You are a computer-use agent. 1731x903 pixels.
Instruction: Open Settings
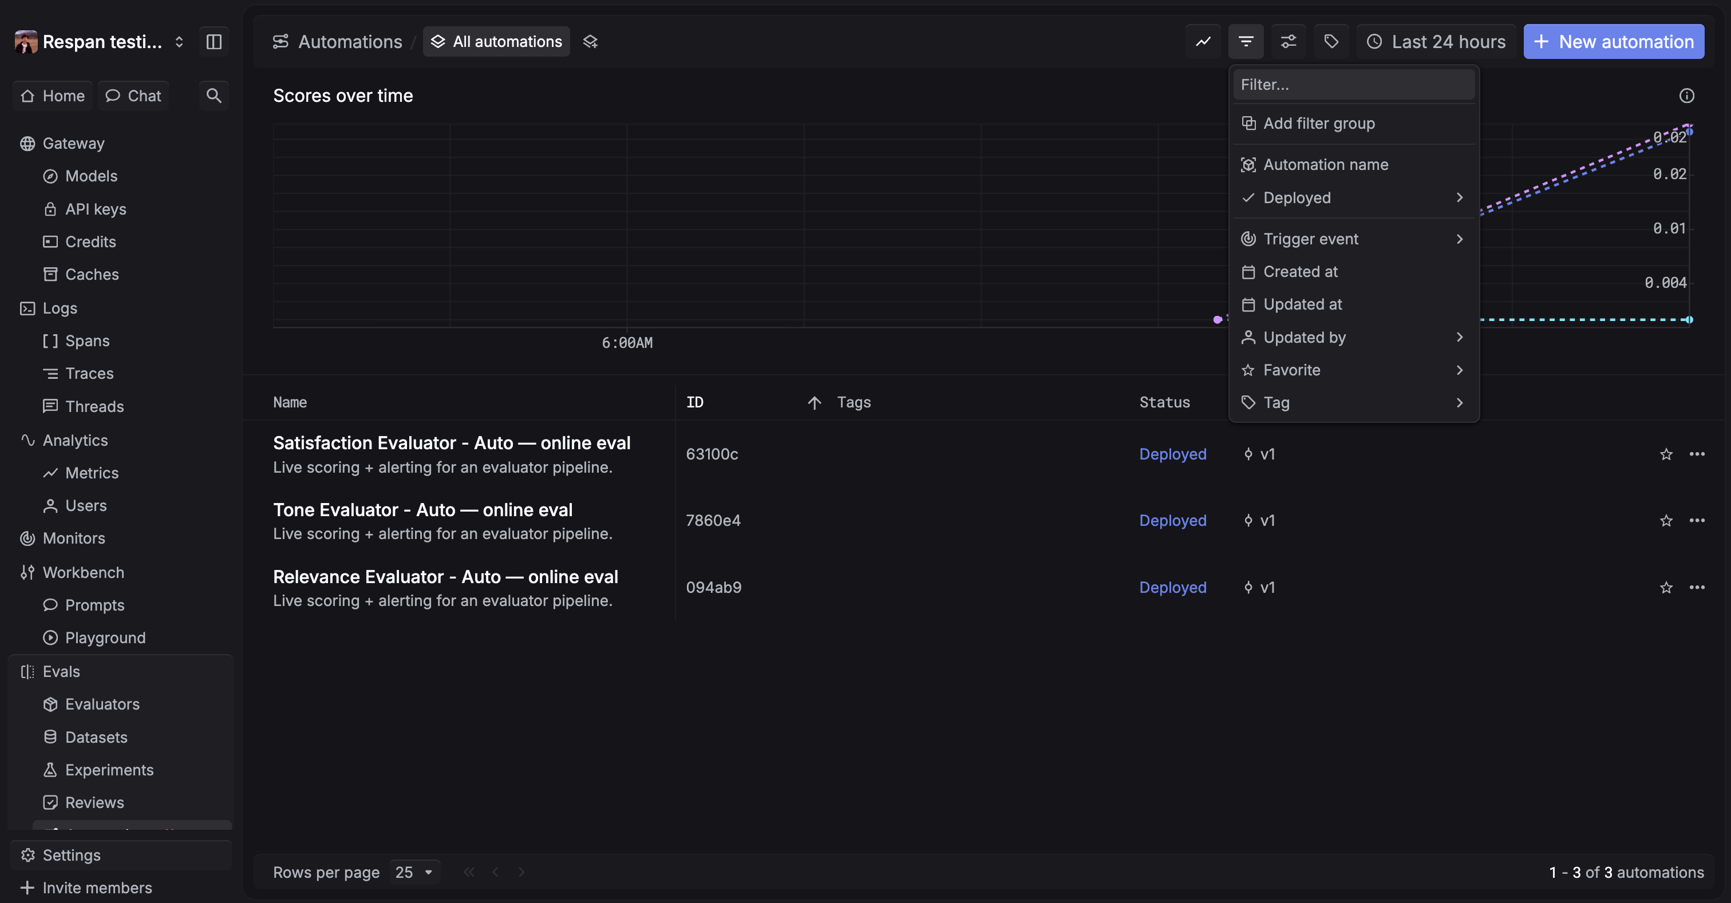tap(121, 856)
